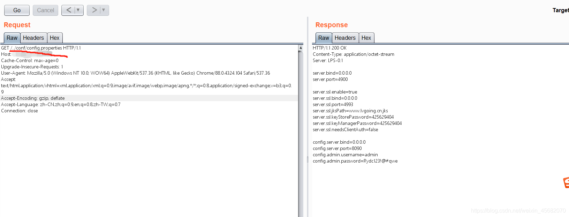Click the server.ssl.jksPath line
Viewport: 569px width, 217px height.
pos(350,111)
